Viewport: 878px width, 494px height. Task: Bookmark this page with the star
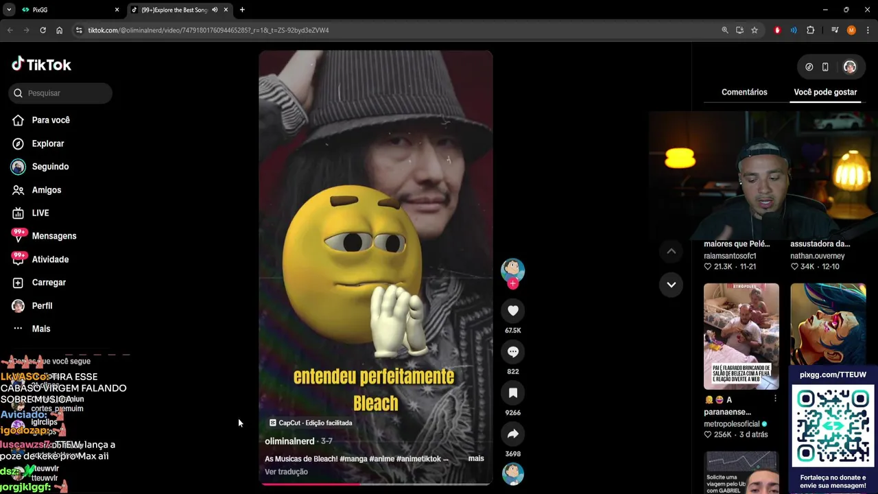755,30
